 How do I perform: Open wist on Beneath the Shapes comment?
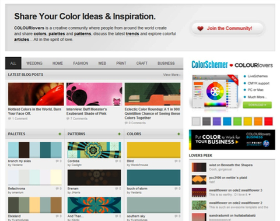231,165
